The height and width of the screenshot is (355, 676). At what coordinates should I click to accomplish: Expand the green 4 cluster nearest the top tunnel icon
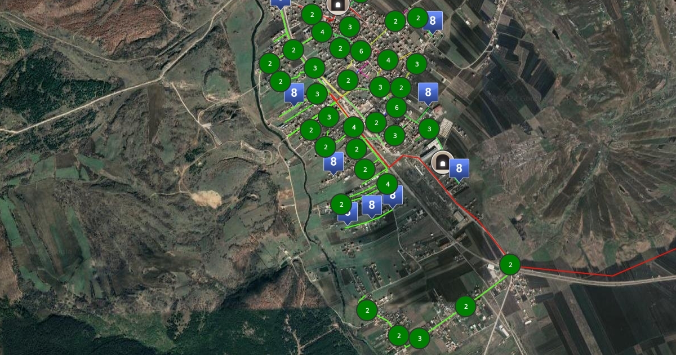point(322,32)
